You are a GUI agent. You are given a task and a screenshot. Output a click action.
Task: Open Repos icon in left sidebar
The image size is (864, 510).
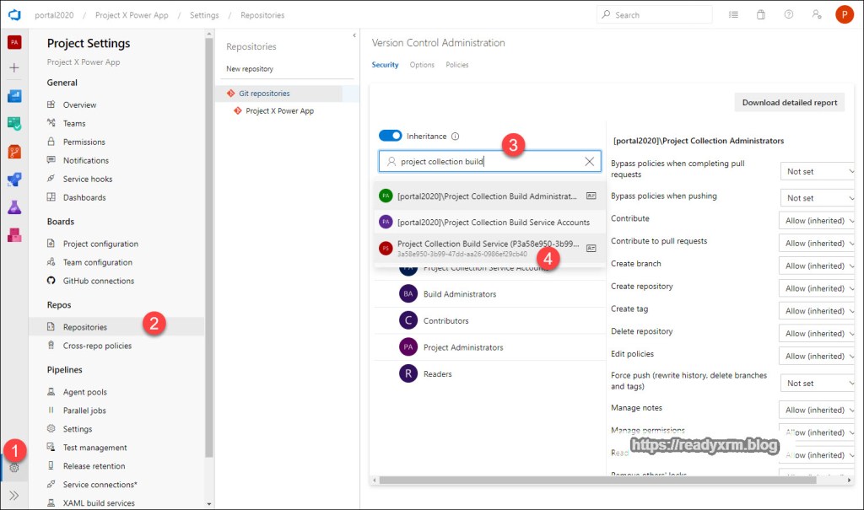(x=14, y=151)
